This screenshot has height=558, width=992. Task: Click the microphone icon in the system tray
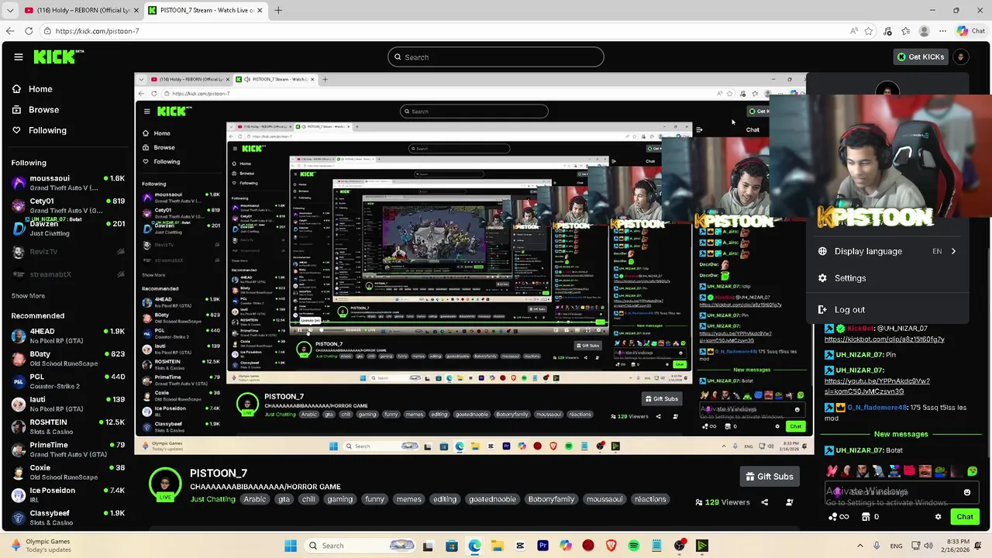(877, 546)
